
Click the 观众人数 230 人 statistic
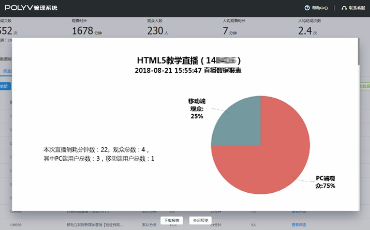[x=158, y=30]
